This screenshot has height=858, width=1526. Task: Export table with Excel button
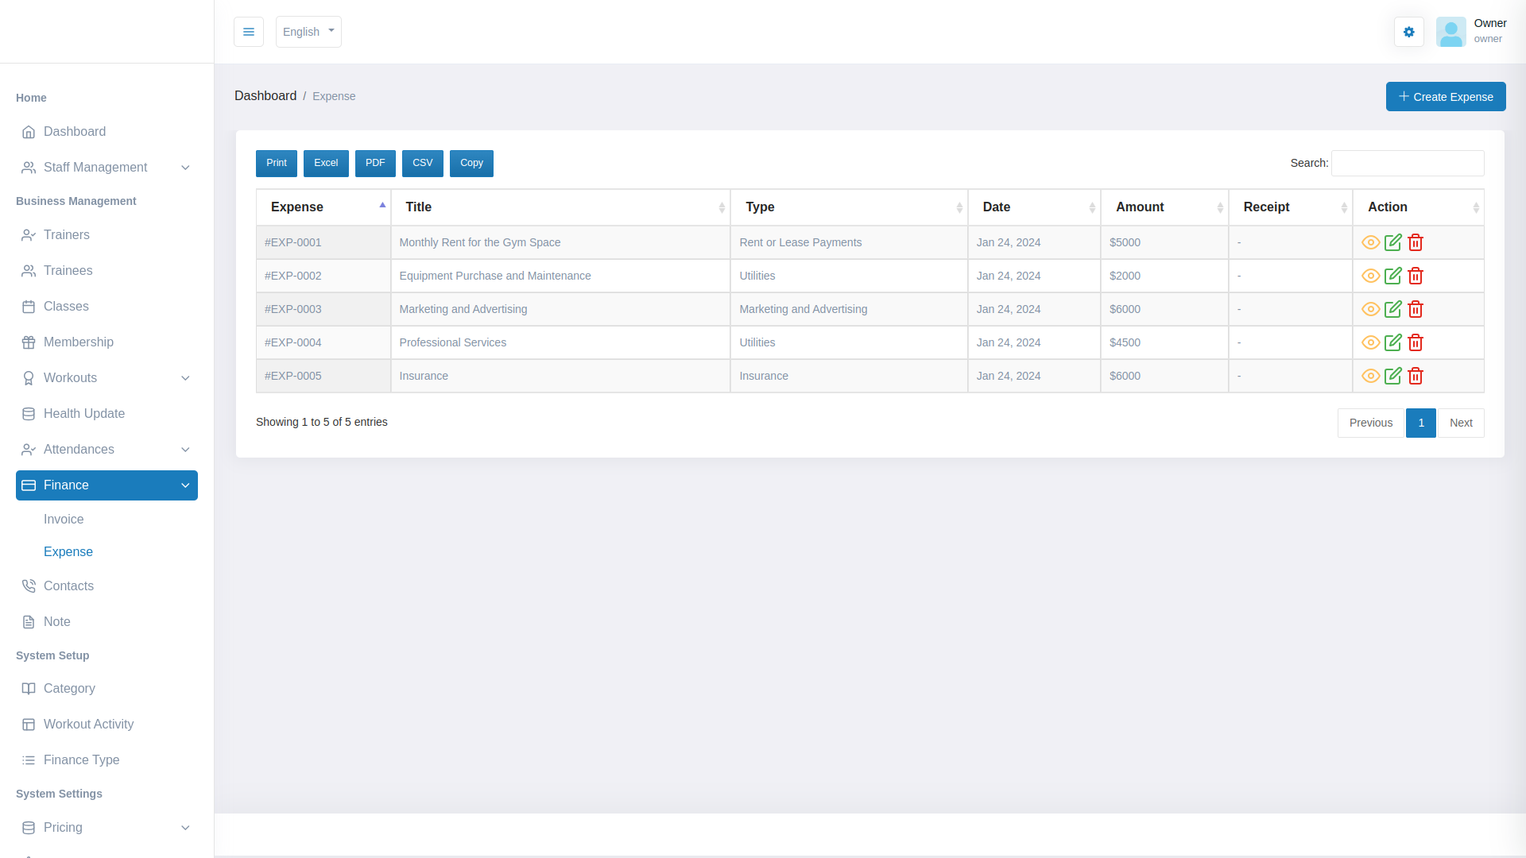326,163
